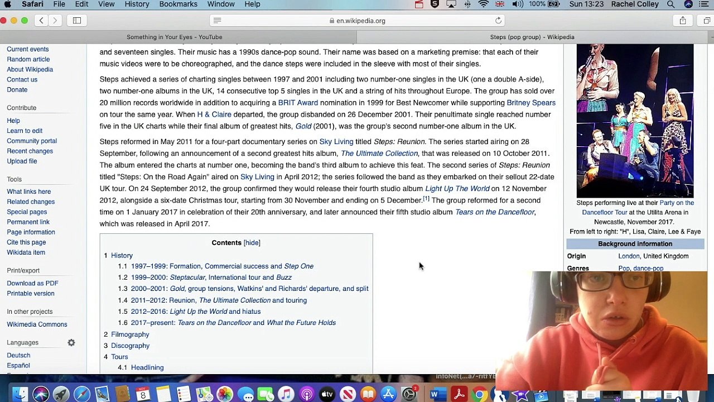Open Finder from the dock
The image size is (714, 402).
point(20,394)
